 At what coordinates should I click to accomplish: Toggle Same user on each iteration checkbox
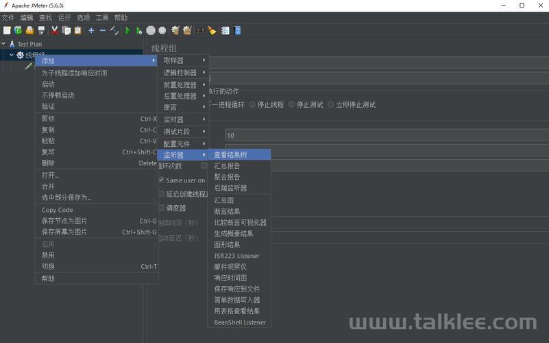pos(161,180)
